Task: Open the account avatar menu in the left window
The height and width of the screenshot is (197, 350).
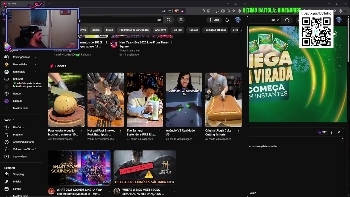Action: click(x=238, y=20)
